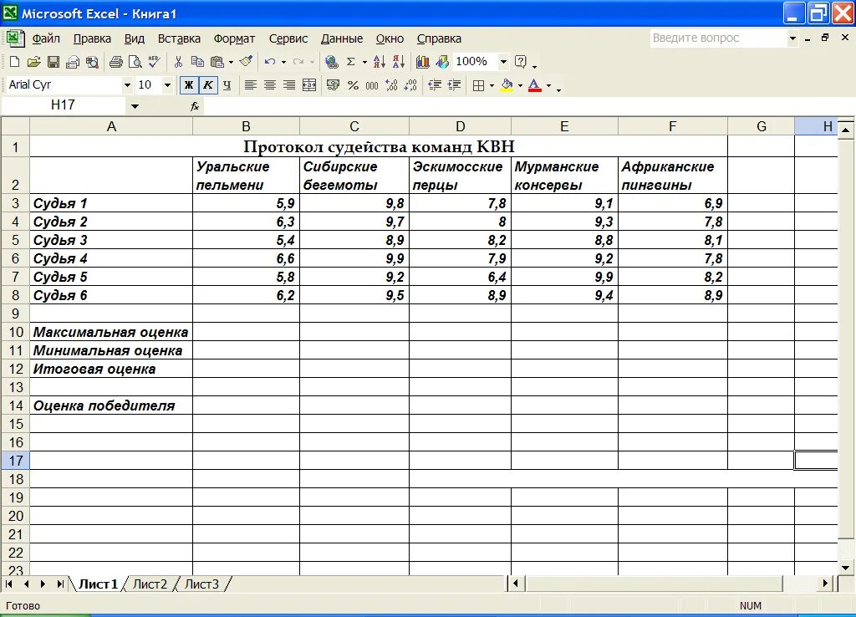856x617 pixels.
Task: Go to the last sheet tab with navigation arrow
Action: 60,584
